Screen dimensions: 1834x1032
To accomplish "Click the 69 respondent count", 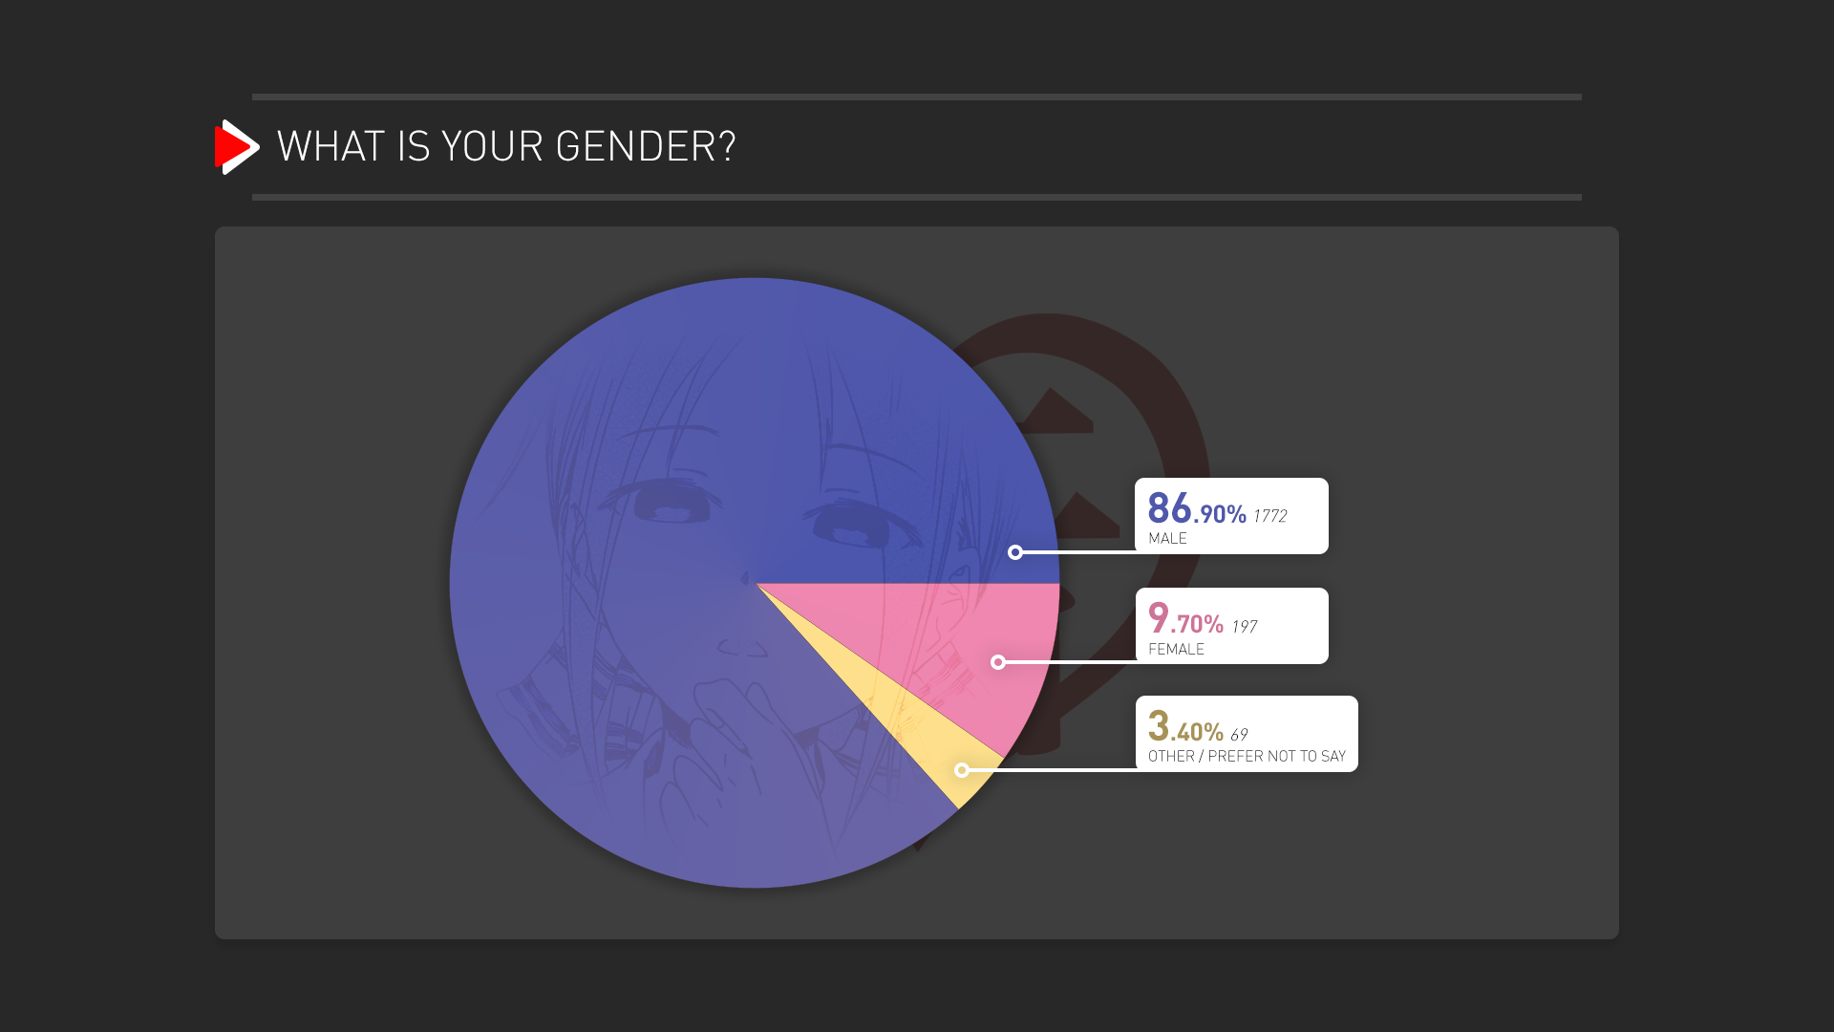I will tap(1239, 735).
